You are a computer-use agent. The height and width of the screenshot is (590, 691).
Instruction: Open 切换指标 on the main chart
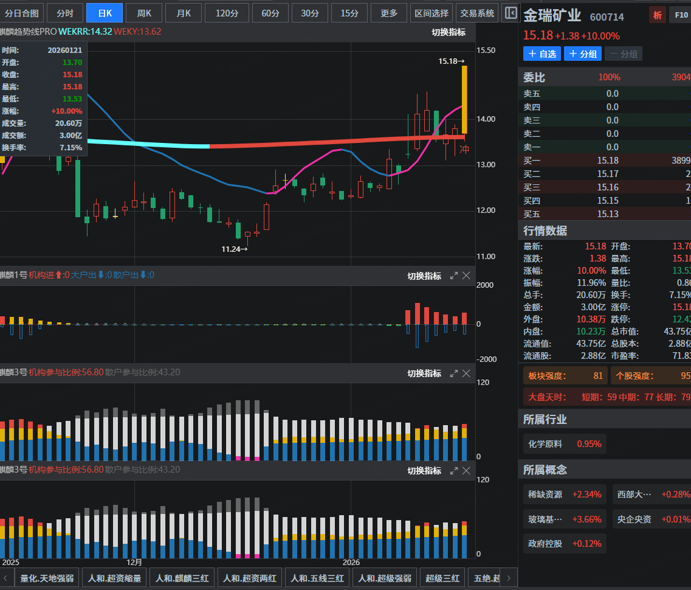[449, 32]
